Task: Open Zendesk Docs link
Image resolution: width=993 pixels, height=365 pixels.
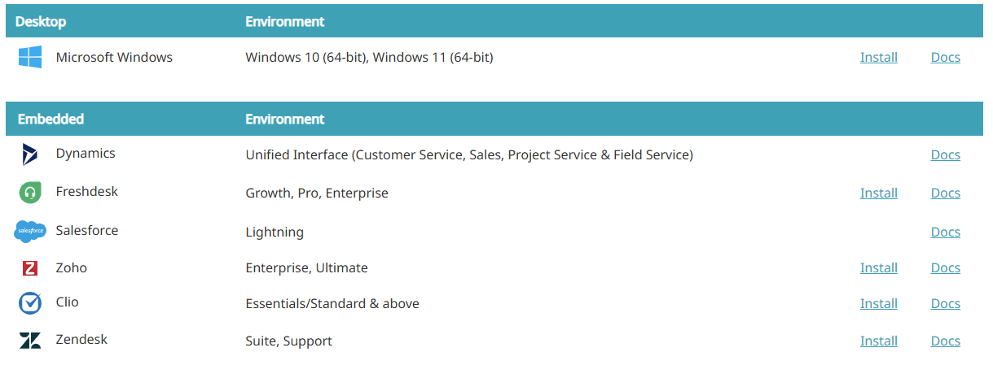Action: point(945,341)
